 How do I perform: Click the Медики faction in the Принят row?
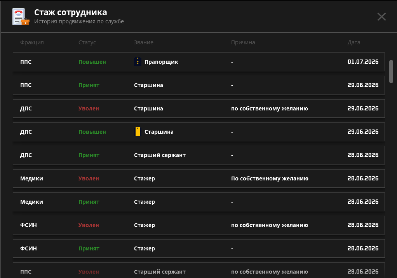[31, 202]
